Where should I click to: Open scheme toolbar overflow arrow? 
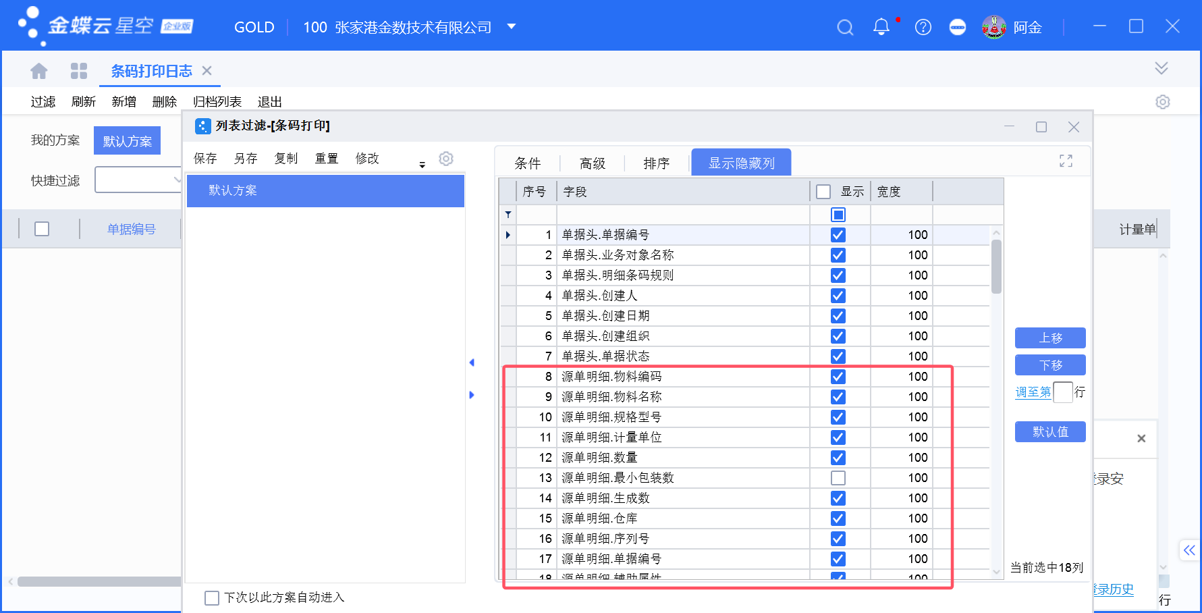[422, 164]
